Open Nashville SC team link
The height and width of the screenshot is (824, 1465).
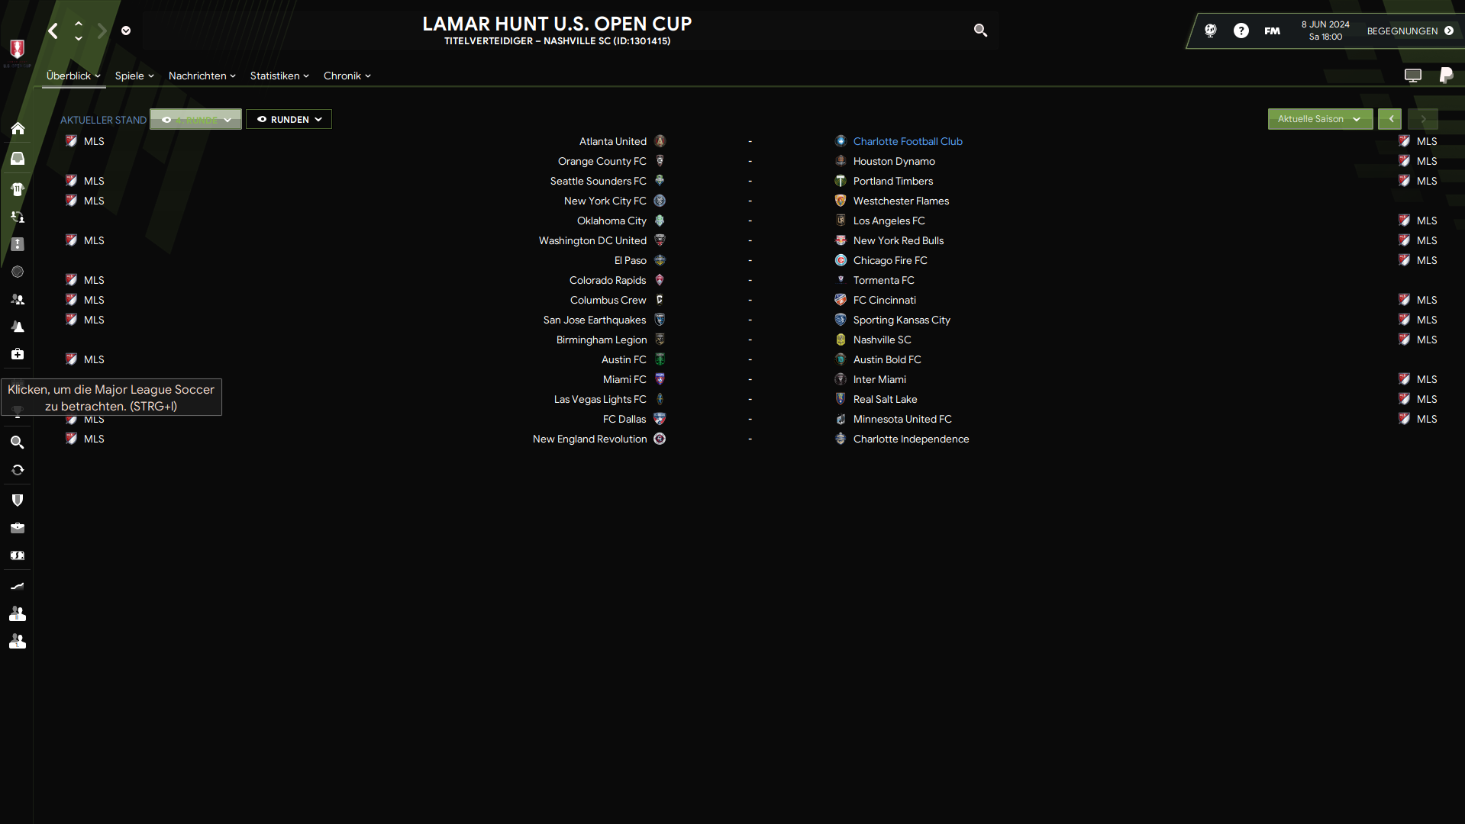click(882, 340)
